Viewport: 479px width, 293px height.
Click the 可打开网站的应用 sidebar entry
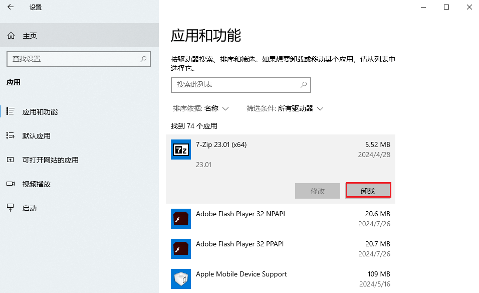[x=38, y=160]
